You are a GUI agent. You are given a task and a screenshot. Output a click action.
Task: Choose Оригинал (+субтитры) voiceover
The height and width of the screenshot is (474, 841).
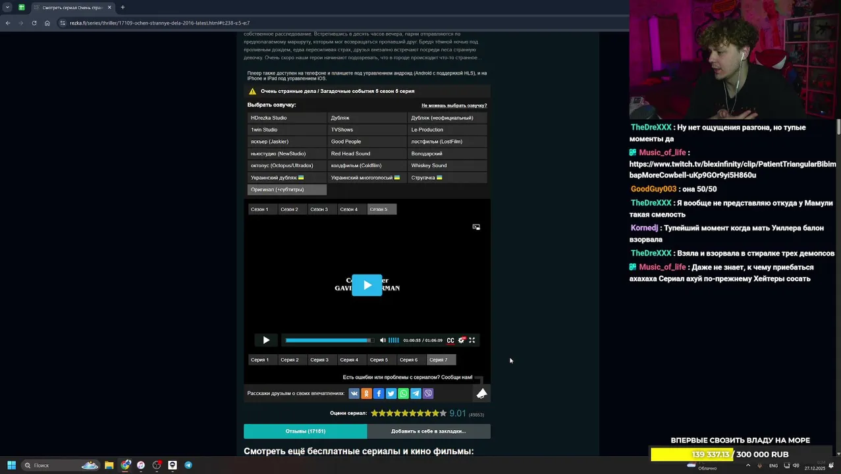287,190
